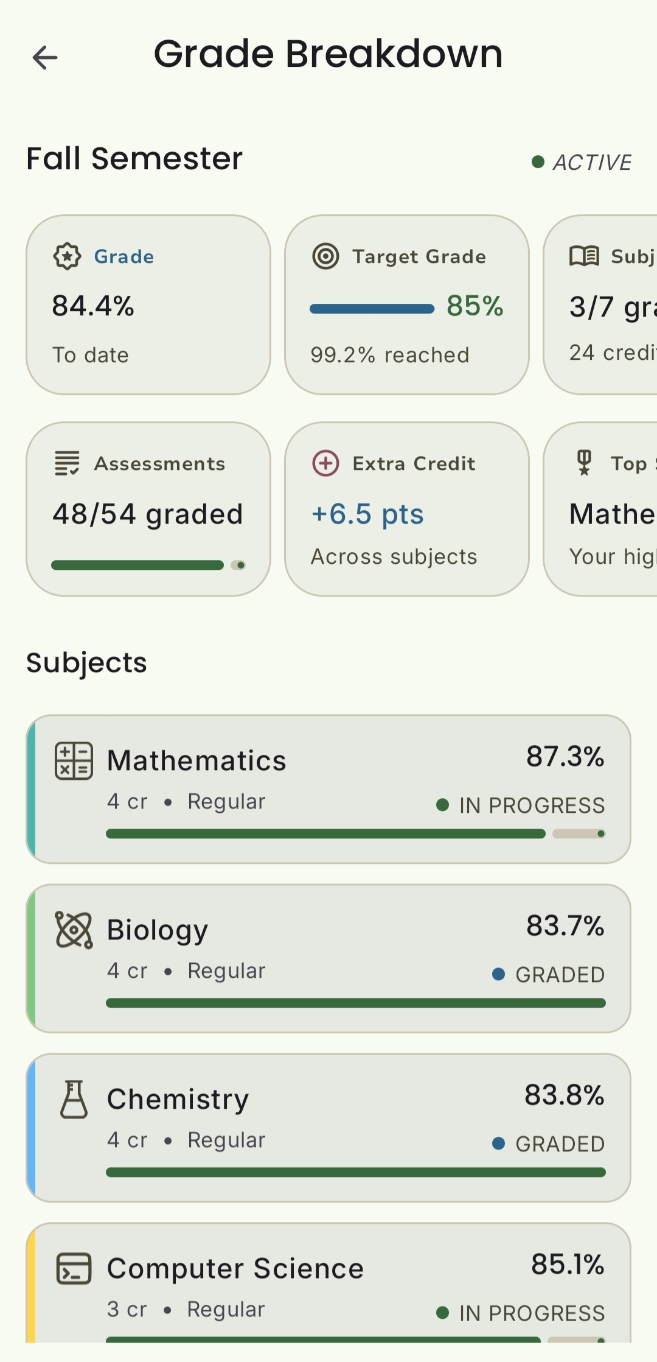
Task: Tap the back arrow icon
Action: (45, 58)
